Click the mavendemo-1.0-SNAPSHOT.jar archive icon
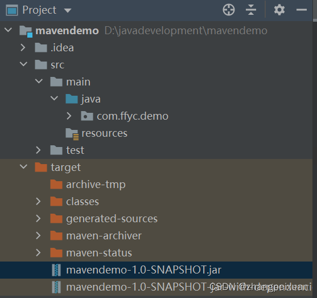The height and width of the screenshot is (298, 317). (56, 270)
